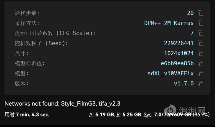Screen dimensions: 215x127
Task: Click the e6bb9ea85b hash text
Action: pos(177,63)
